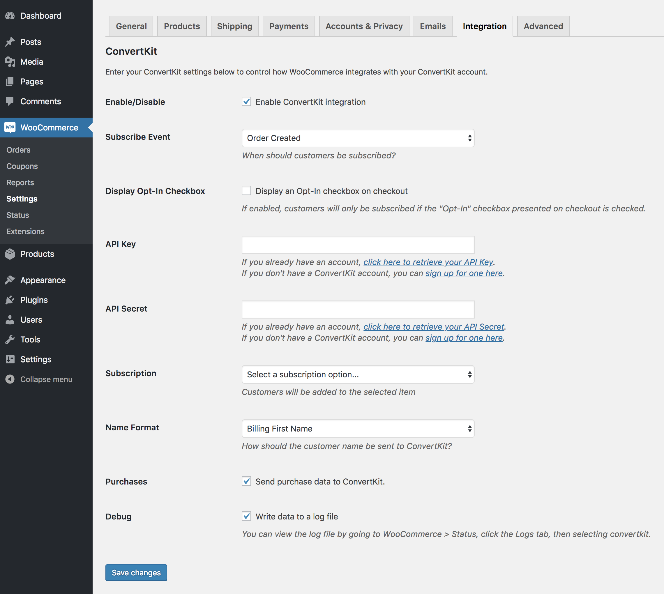Click the Collapse menu arrow icon
664x594 pixels.
pos(10,379)
